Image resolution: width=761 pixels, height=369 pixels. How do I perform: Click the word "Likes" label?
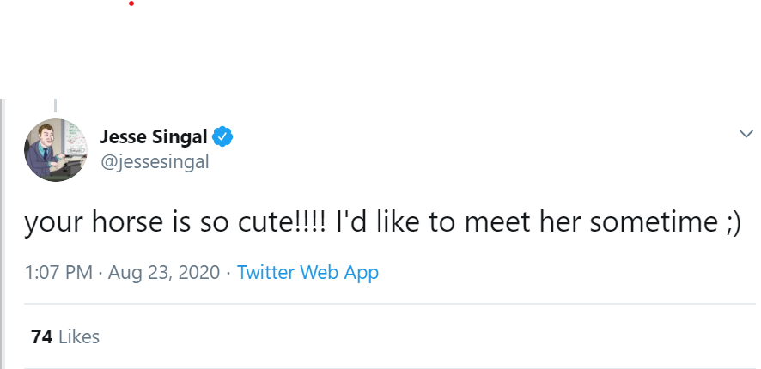coord(79,336)
